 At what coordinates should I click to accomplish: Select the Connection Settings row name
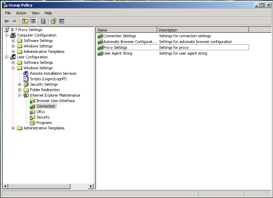(119, 36)
